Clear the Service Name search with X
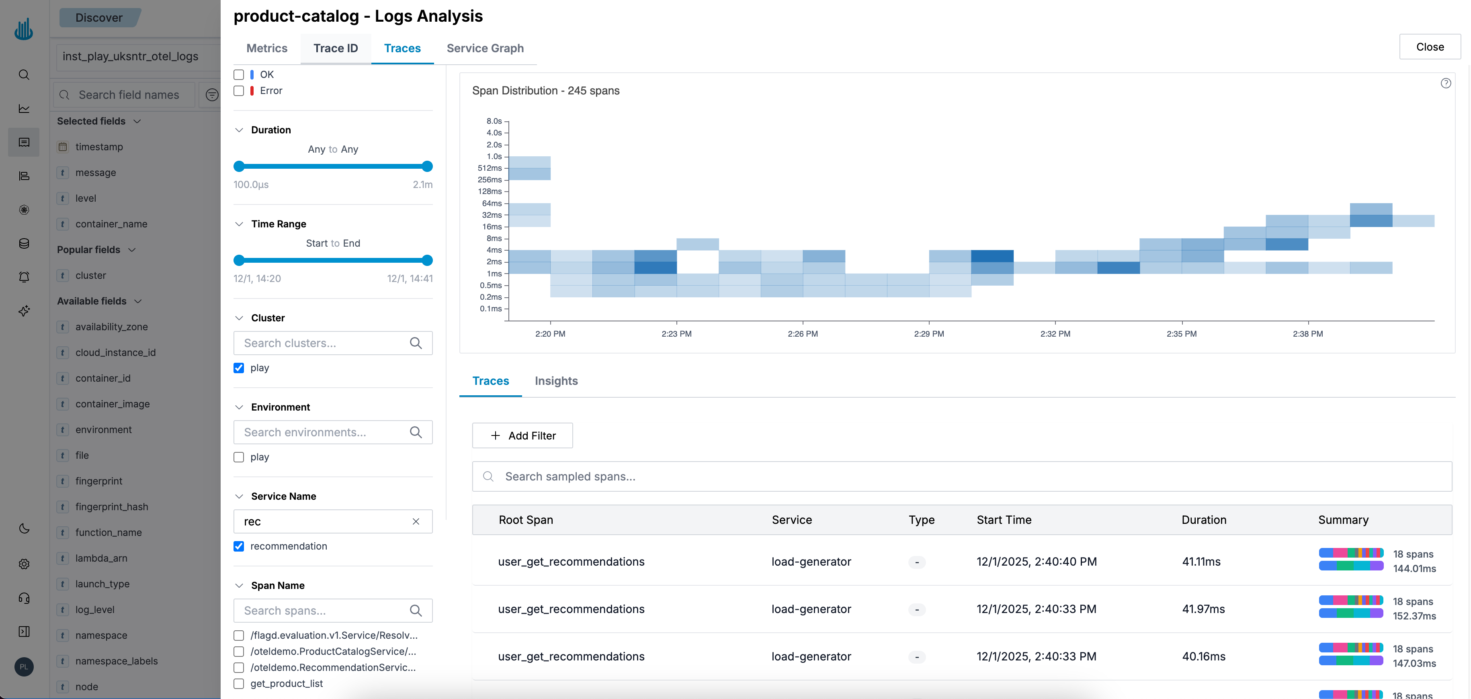The width and height of the screenshot is (1471, 699). pyautogui.click(x=416, y=521)
